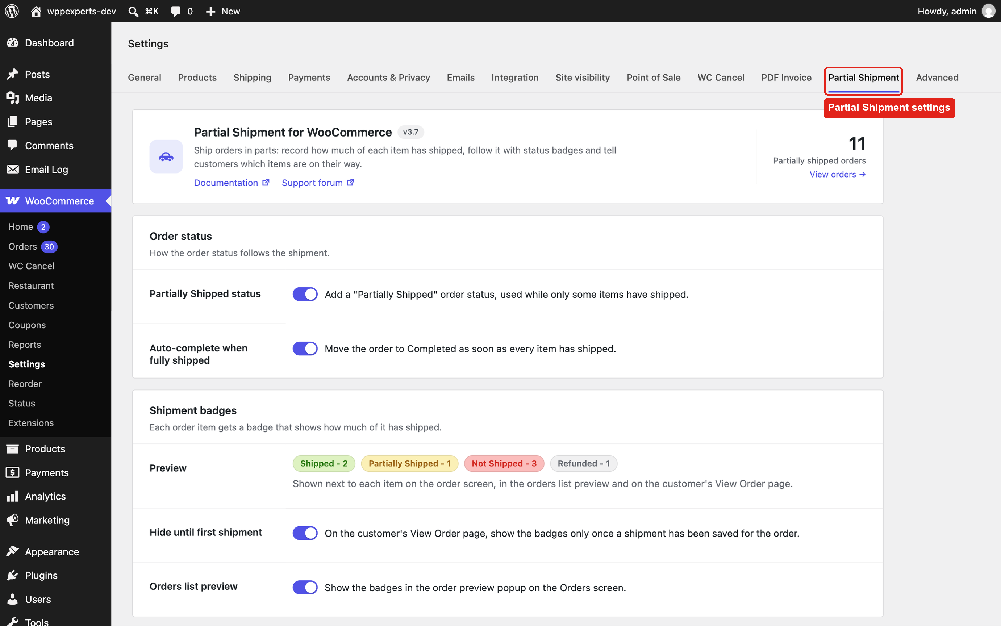Toggle Auto-complete when fully shipped switch
Image resolution: width=1001 pixels, height=626 pixels.
click(305, 349)
